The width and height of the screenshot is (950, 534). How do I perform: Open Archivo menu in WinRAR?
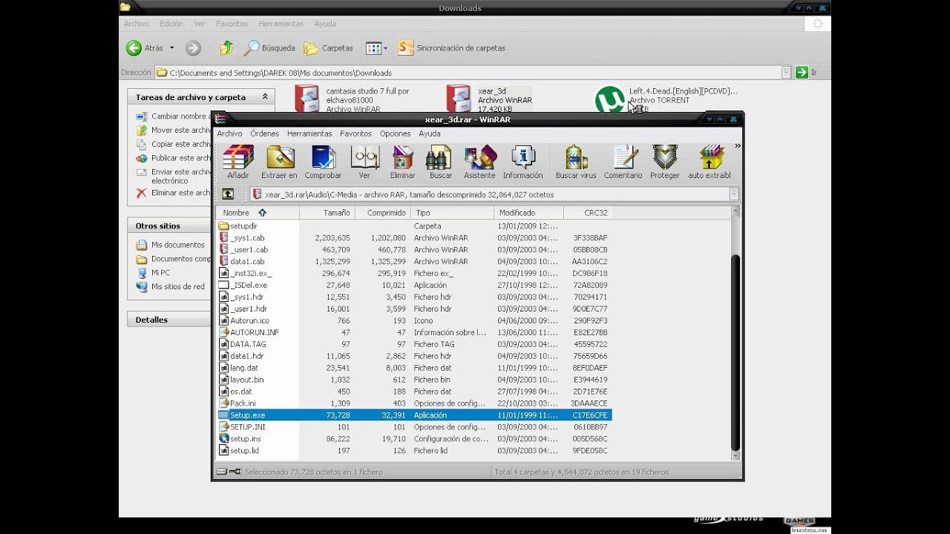pos(229,133)
